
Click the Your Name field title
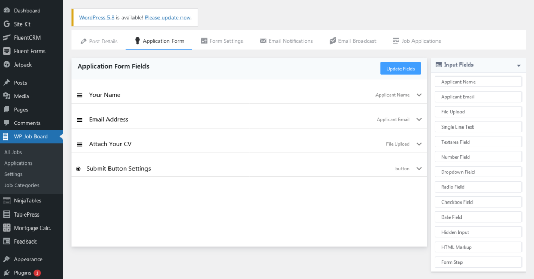pos(104,95)
